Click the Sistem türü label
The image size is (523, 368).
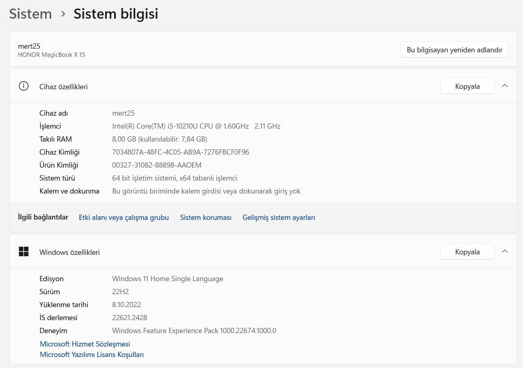[57, 178]
